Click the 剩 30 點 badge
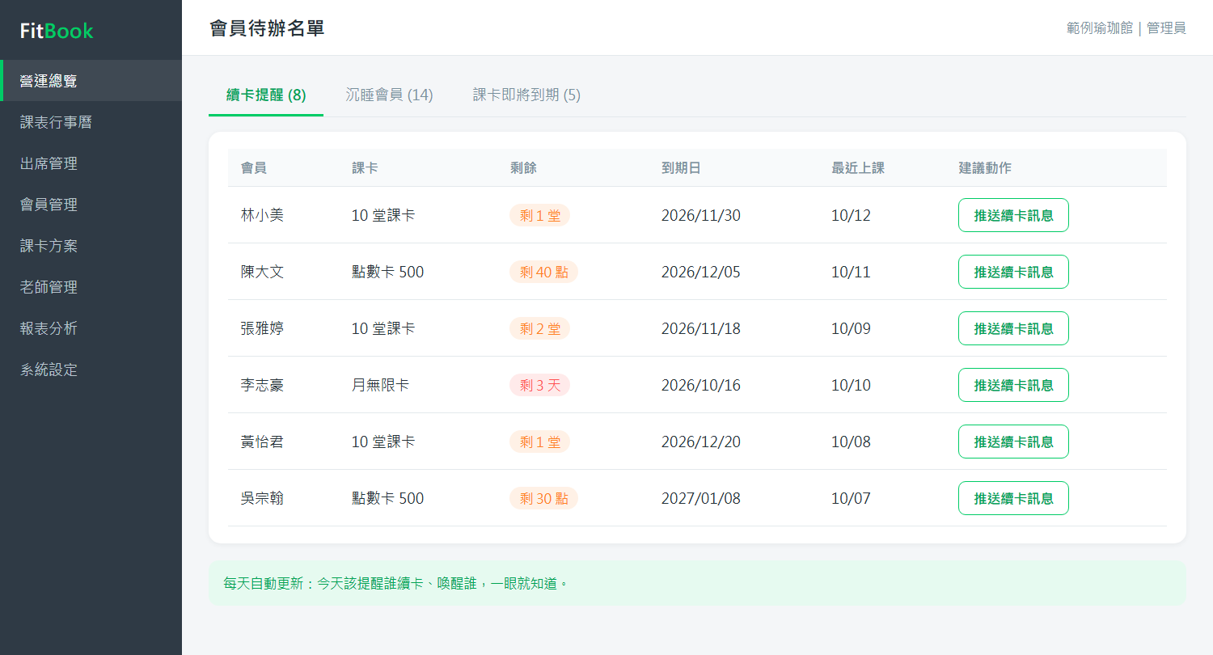 click(x=543, y=498)
